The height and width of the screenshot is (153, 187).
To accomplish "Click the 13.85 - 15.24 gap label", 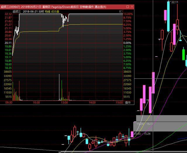I will 142,133.
